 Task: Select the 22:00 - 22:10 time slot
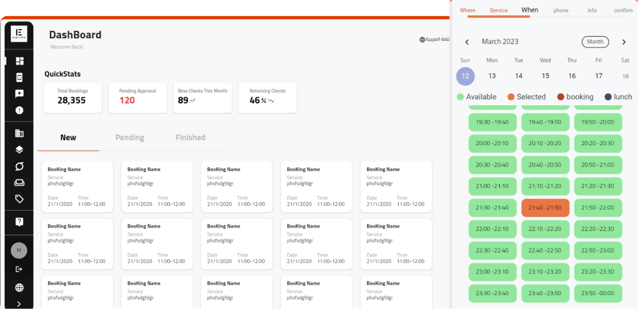point(492,229)
